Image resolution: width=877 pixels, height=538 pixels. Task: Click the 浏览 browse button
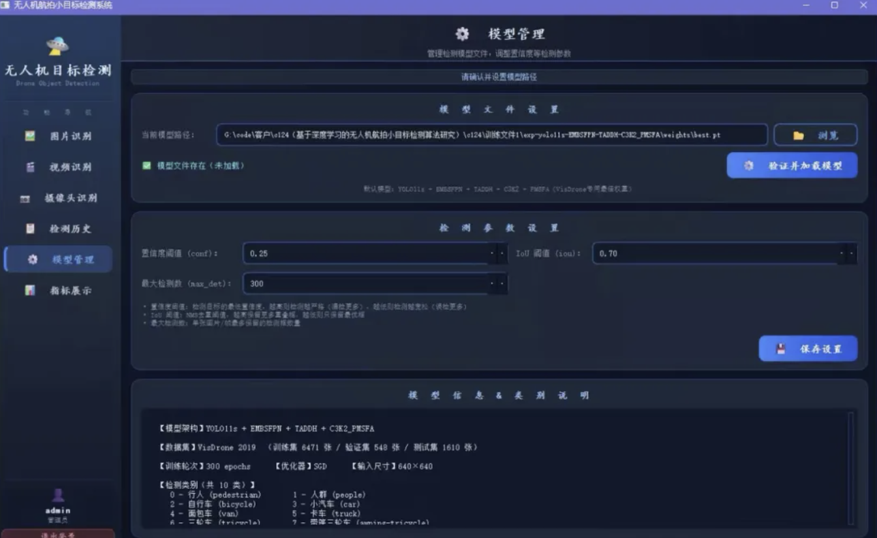click(815, 135)
